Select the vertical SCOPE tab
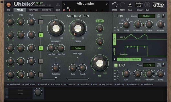The image size is (171, 102). 114,39
